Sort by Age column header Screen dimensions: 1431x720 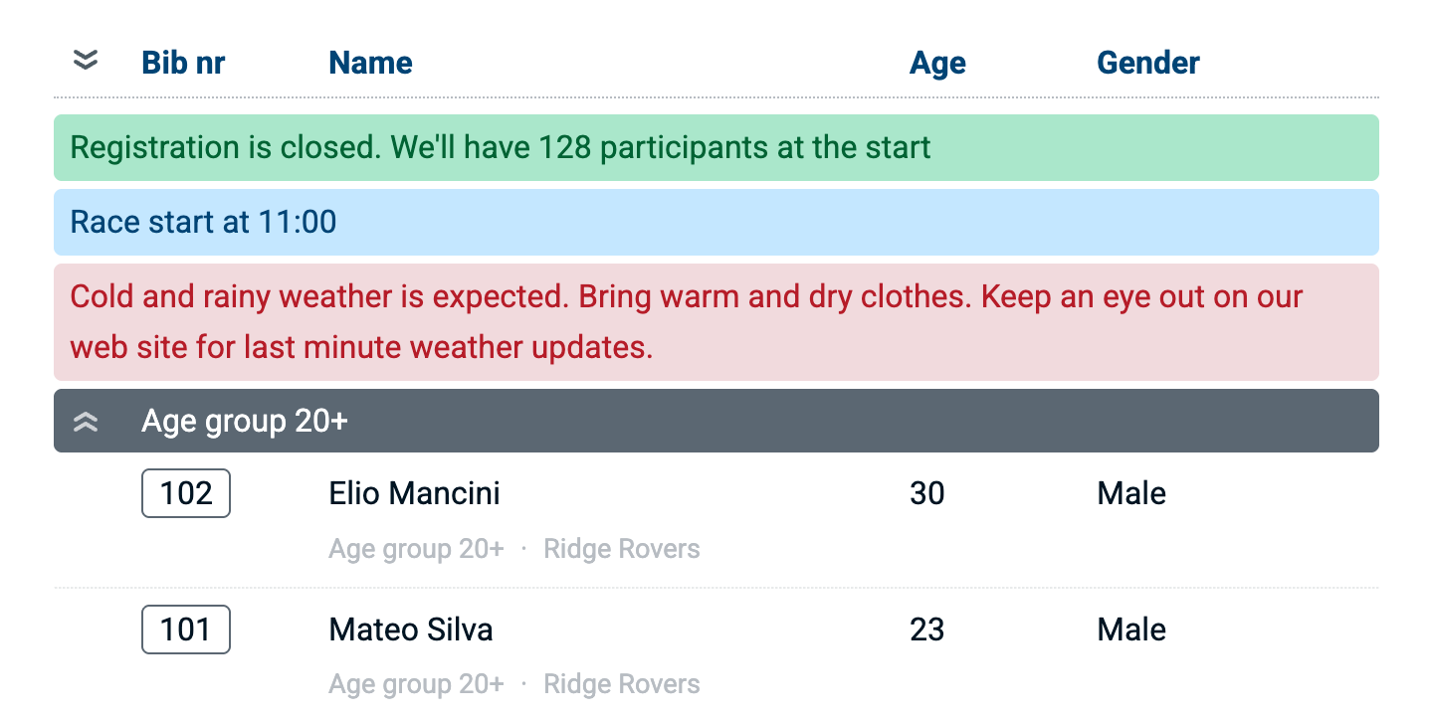tap(937, 63)
